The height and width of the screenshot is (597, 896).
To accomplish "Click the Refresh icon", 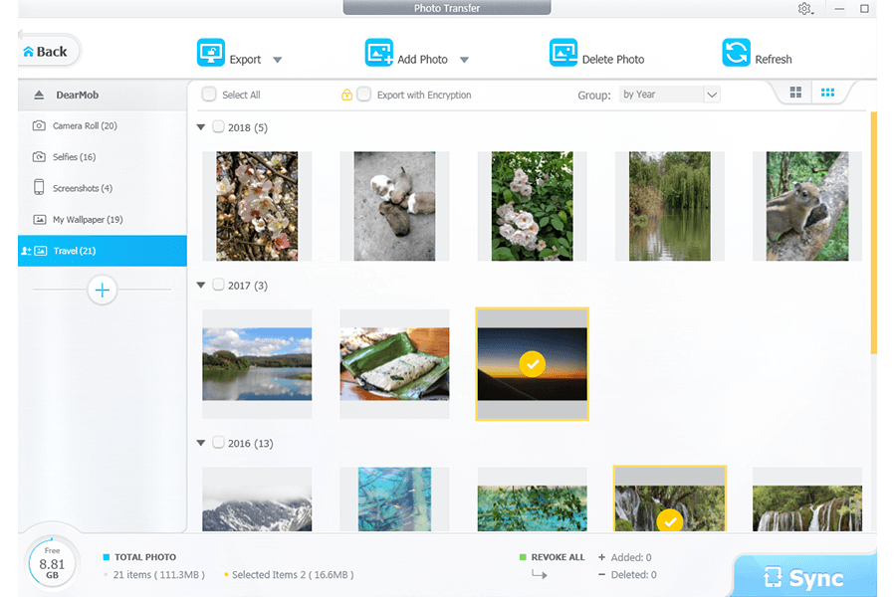I will click(x=736, y=54).
